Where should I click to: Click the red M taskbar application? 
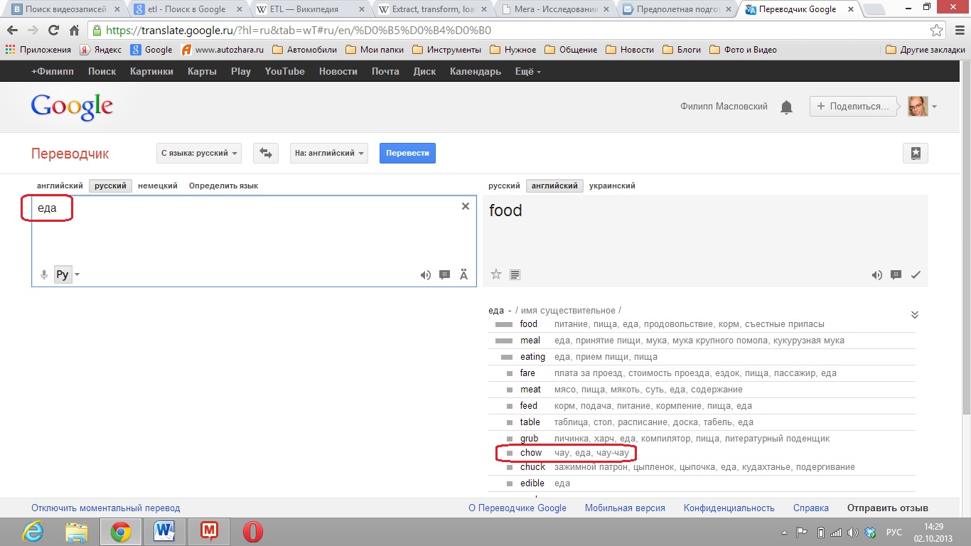click(x=208, y=532)
